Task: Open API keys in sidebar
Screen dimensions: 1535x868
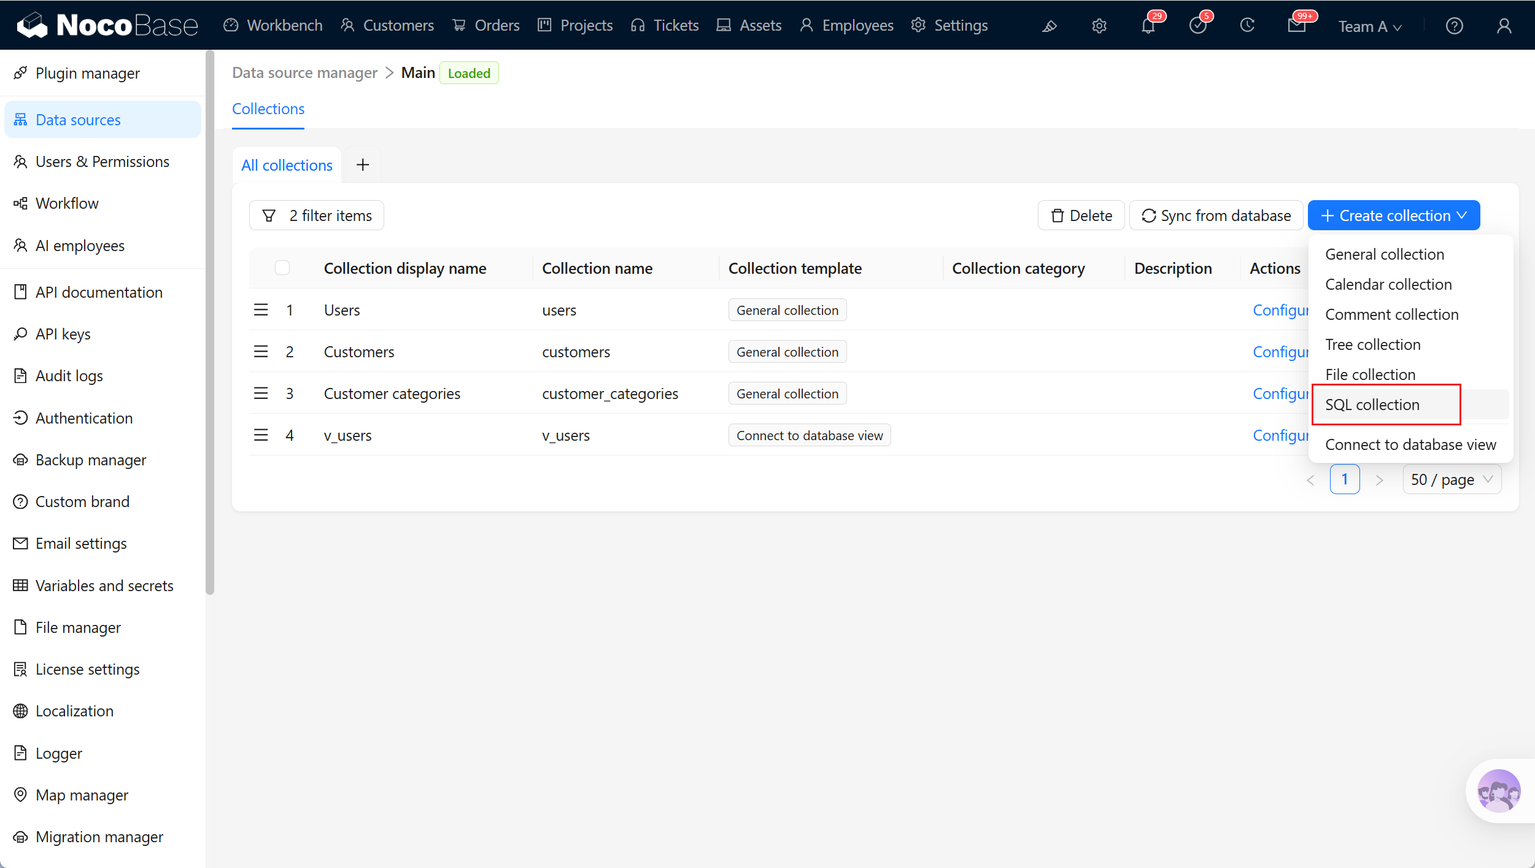Action: coord(102,334)
